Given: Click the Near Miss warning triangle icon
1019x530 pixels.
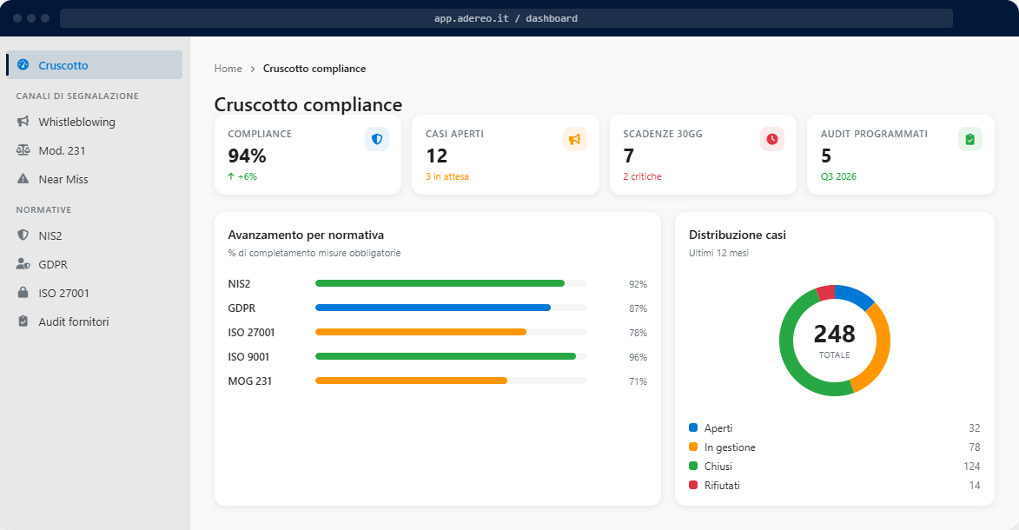Looking at the screenshot, I should click(23, 178).
